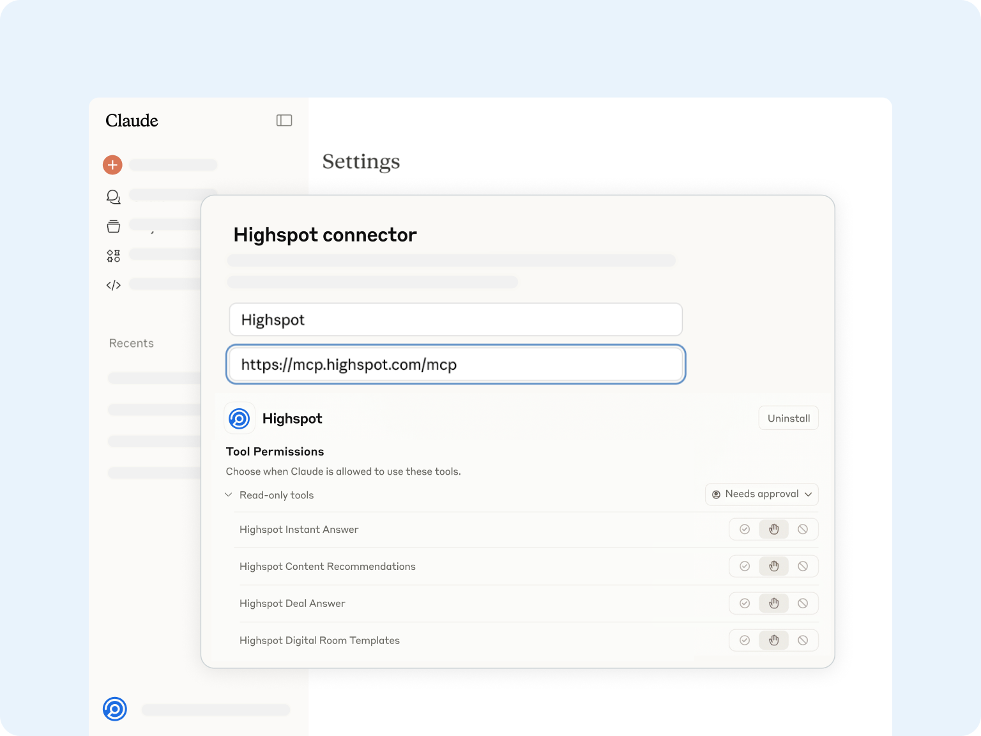Click the Settings page title
The height and width of the screenshot is (736, 981).
[361, 162]
